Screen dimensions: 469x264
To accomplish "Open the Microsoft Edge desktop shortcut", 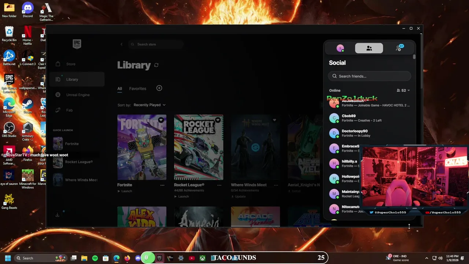I will coord(9,107).
